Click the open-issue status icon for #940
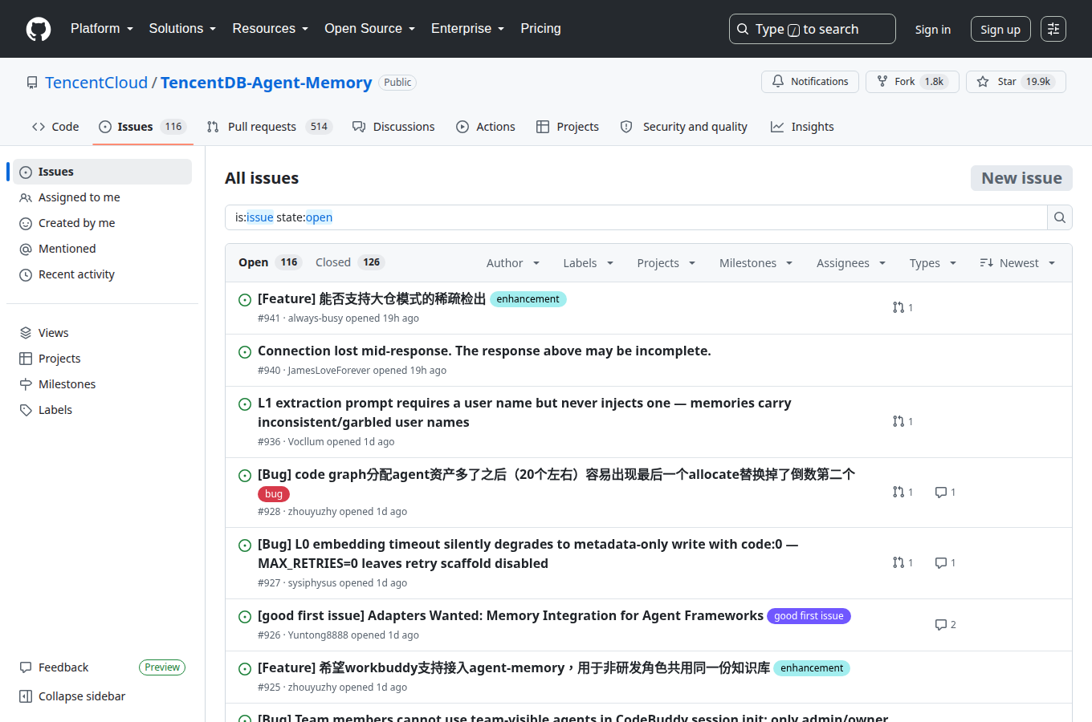This screenshot has height=722, width=1092. tap(245, 351)
